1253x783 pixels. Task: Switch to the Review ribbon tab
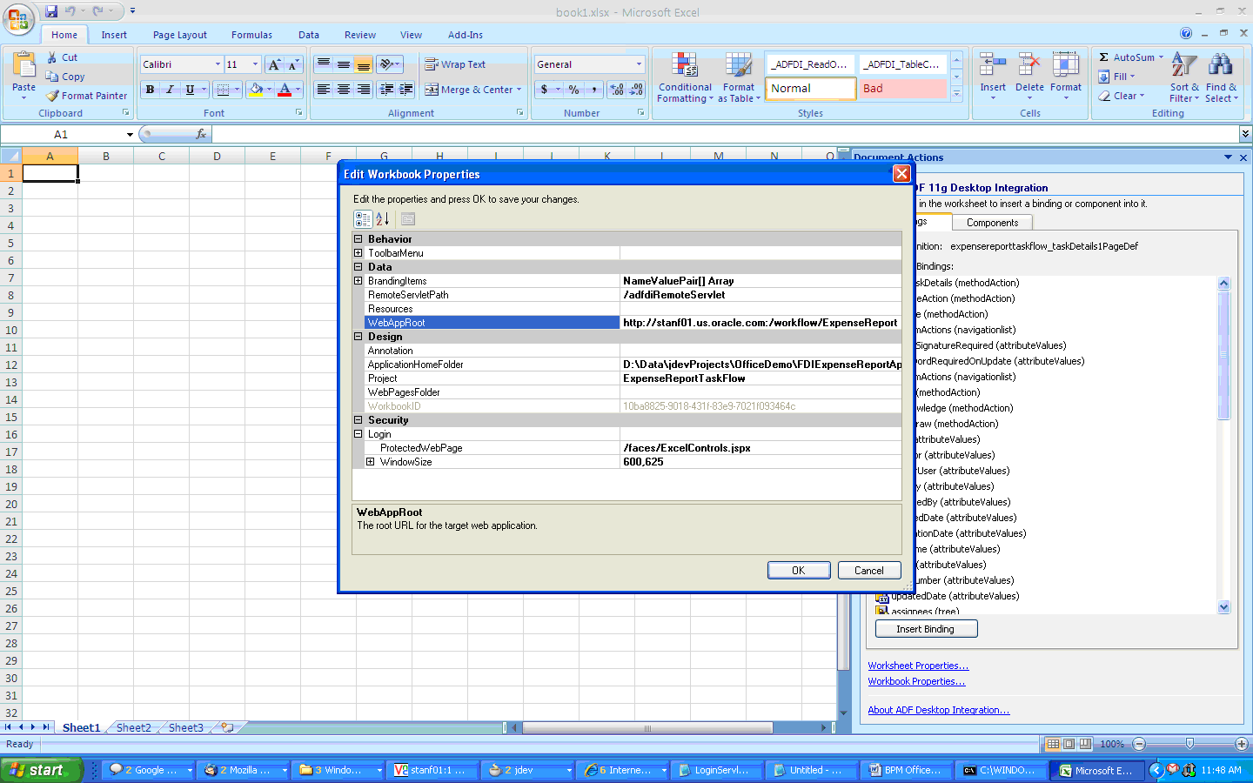tap(360, 35)
